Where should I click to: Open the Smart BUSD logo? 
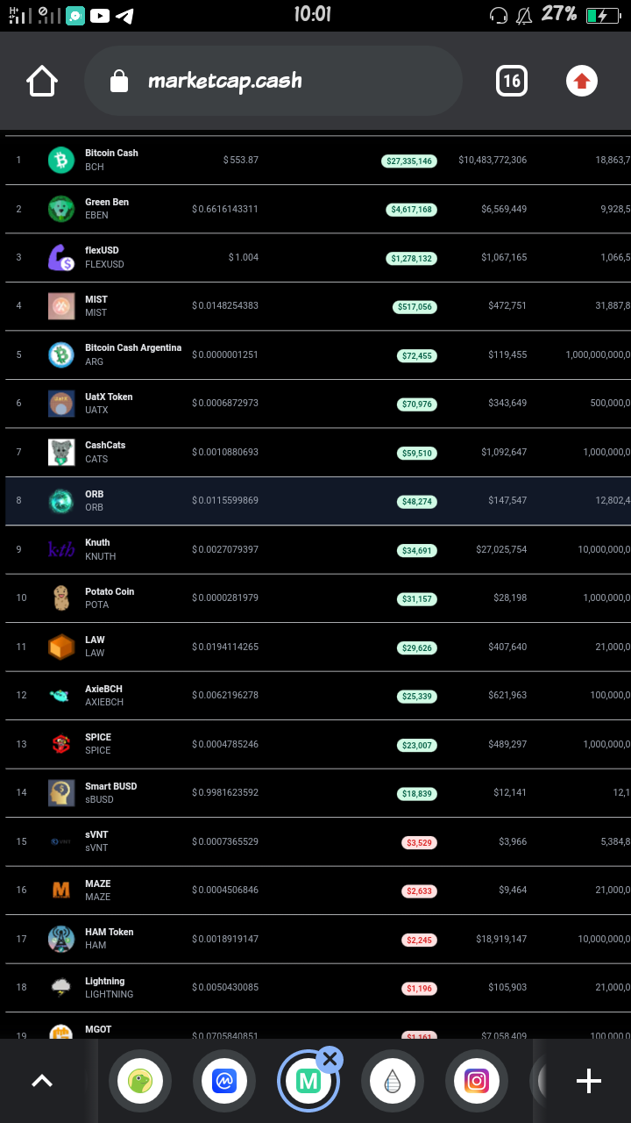[x=61, y=792]
